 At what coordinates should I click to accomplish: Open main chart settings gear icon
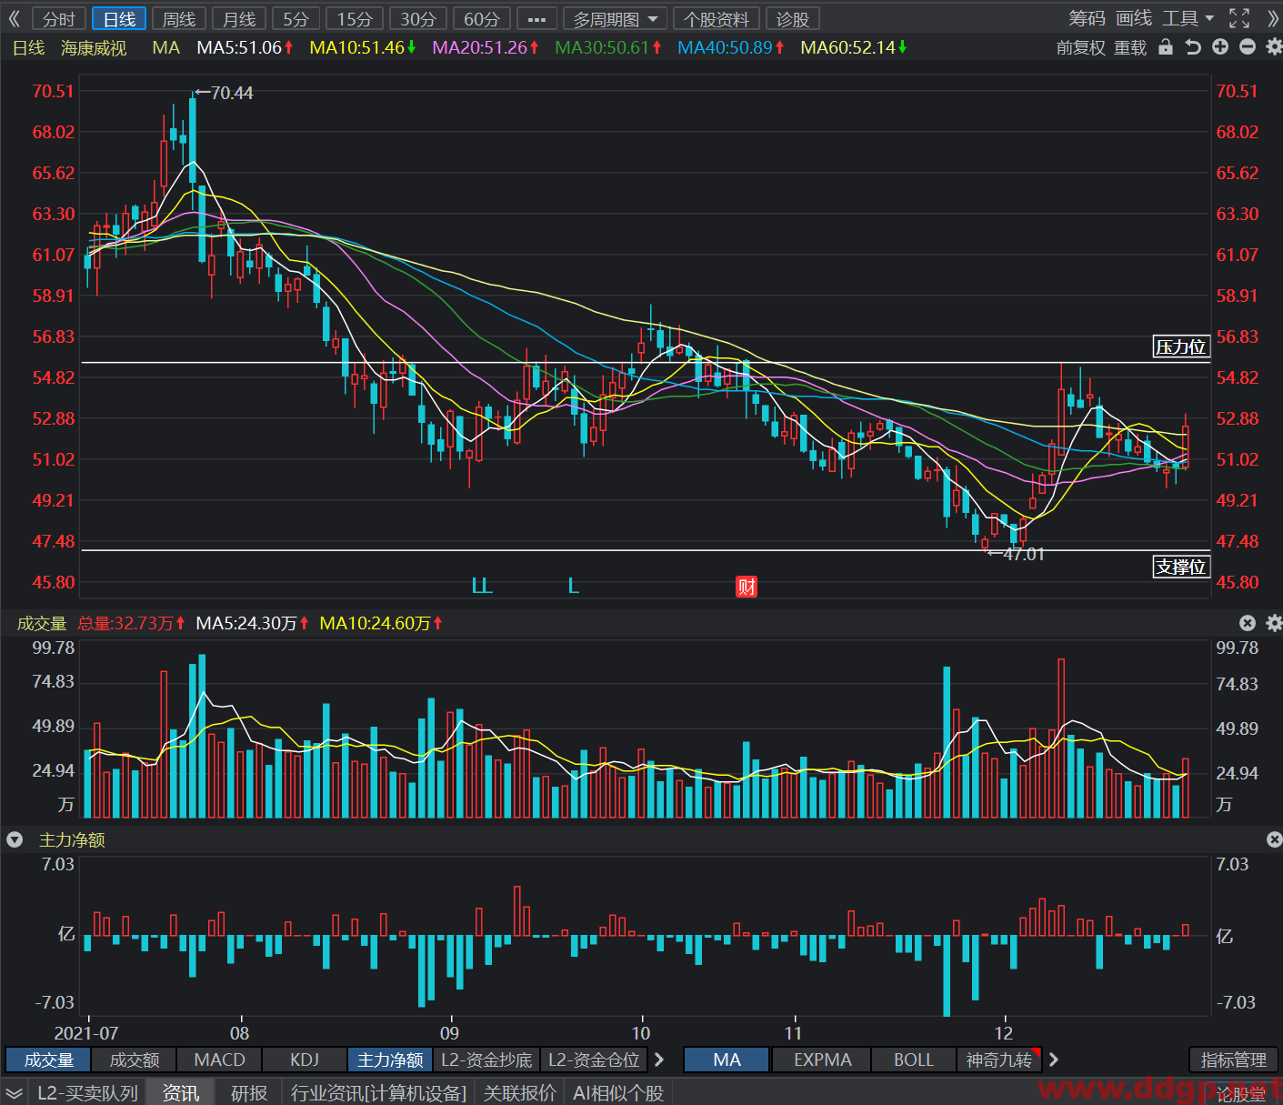tap(1273, 47)
